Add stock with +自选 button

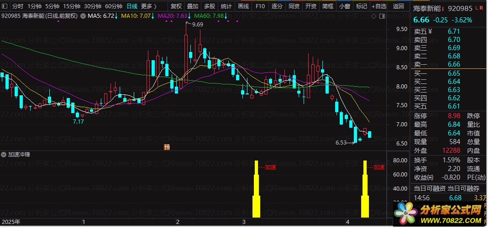pyautogui.click(x=379, y=6)
